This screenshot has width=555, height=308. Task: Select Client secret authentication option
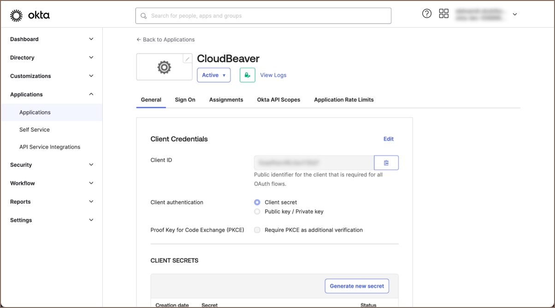(x=257, y=202)
